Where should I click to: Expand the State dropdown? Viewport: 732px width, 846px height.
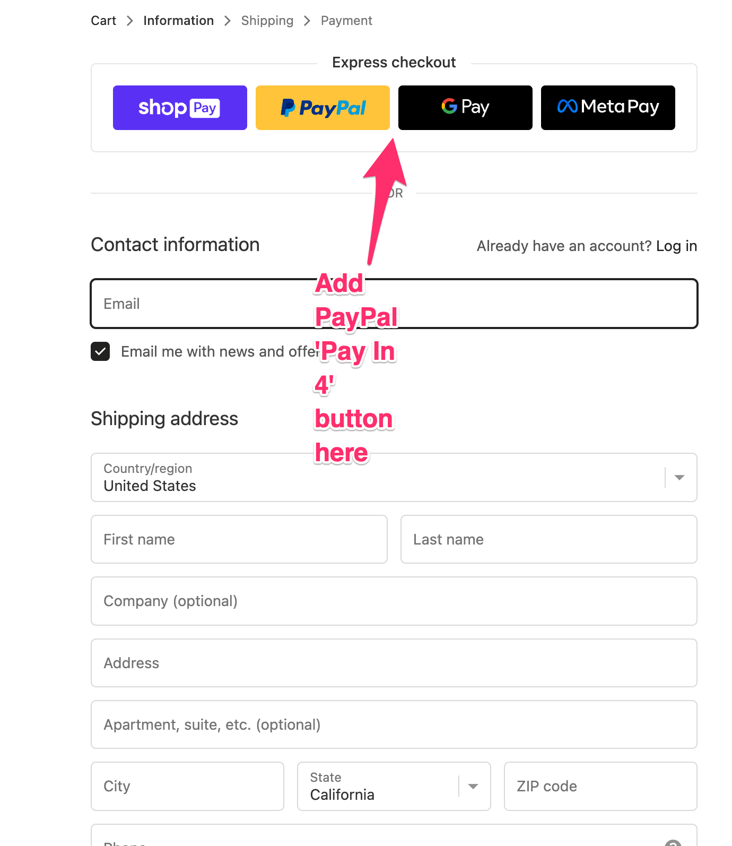(394, 786)
